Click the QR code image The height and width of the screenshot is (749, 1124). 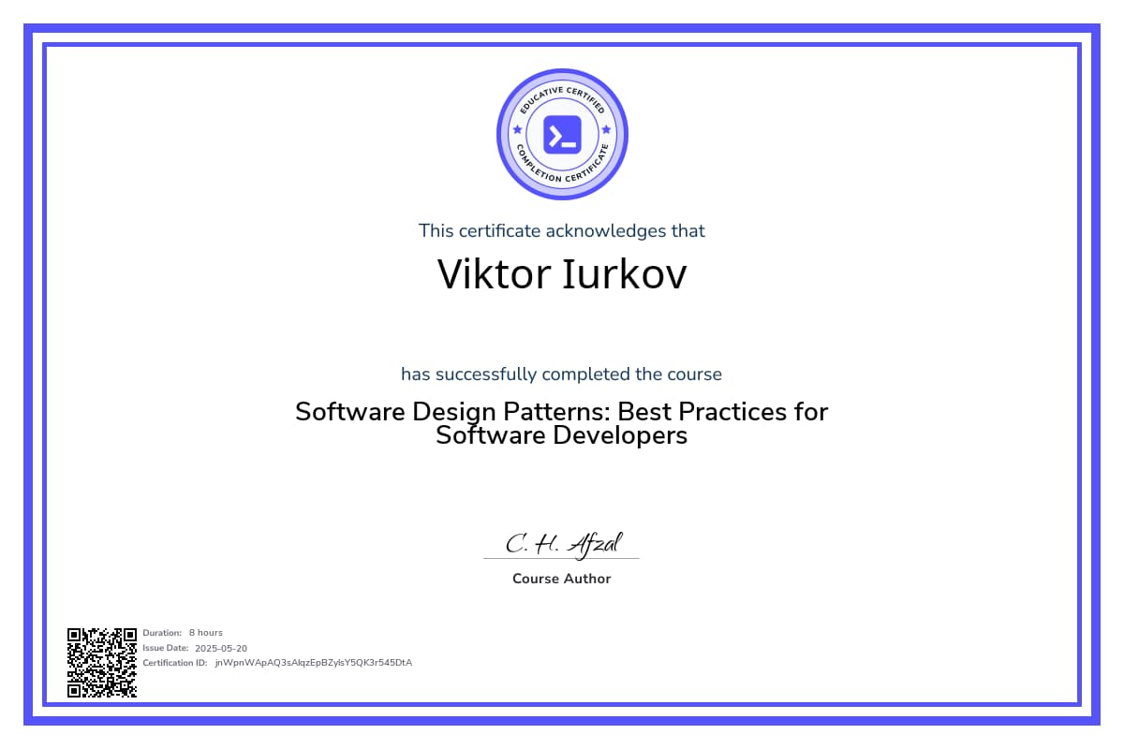coord(102,662)
